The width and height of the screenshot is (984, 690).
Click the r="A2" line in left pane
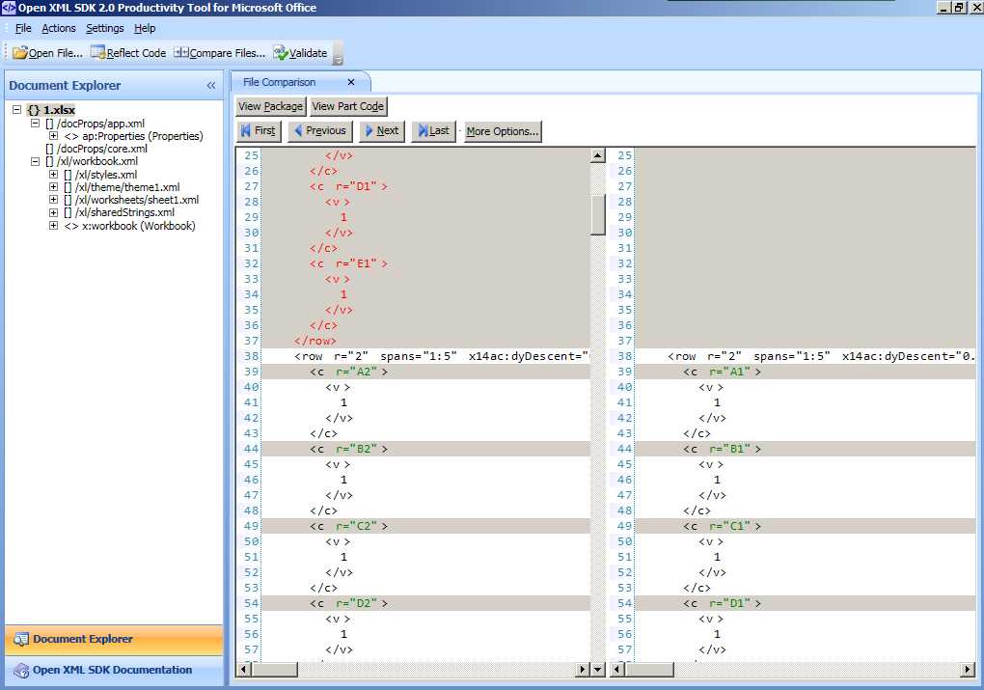425,372
